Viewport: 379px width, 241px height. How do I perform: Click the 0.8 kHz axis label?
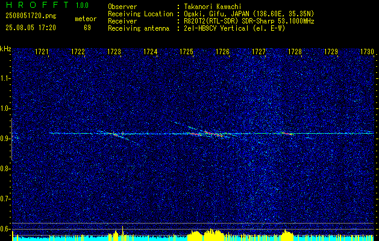click(x=5, y=169)
